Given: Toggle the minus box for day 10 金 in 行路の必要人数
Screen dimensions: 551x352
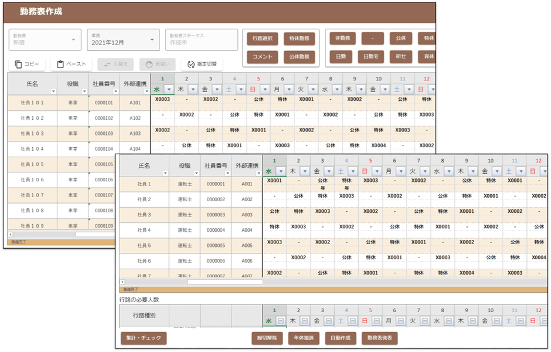Looking at the screenshot, I should [x=496, y=321].
